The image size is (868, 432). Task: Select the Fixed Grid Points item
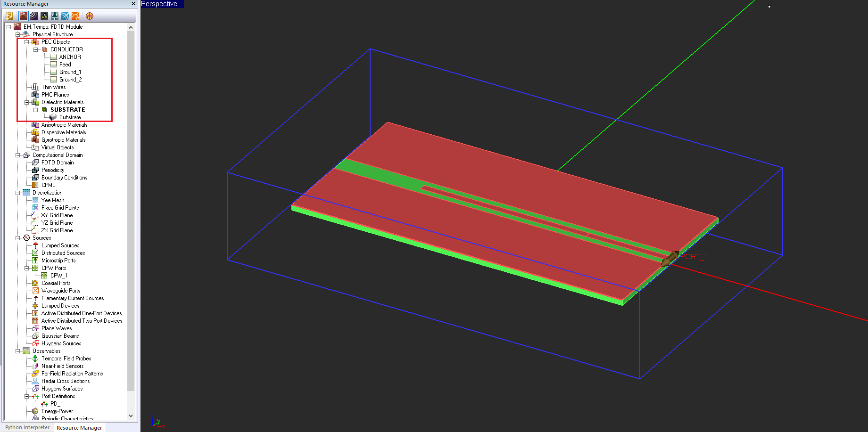60,208
